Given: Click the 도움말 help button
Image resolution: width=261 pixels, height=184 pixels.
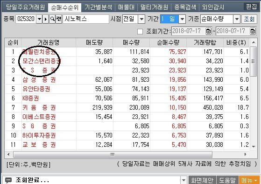Looking at the screenshot, I should pyautogui.click(x=227, y=180).
